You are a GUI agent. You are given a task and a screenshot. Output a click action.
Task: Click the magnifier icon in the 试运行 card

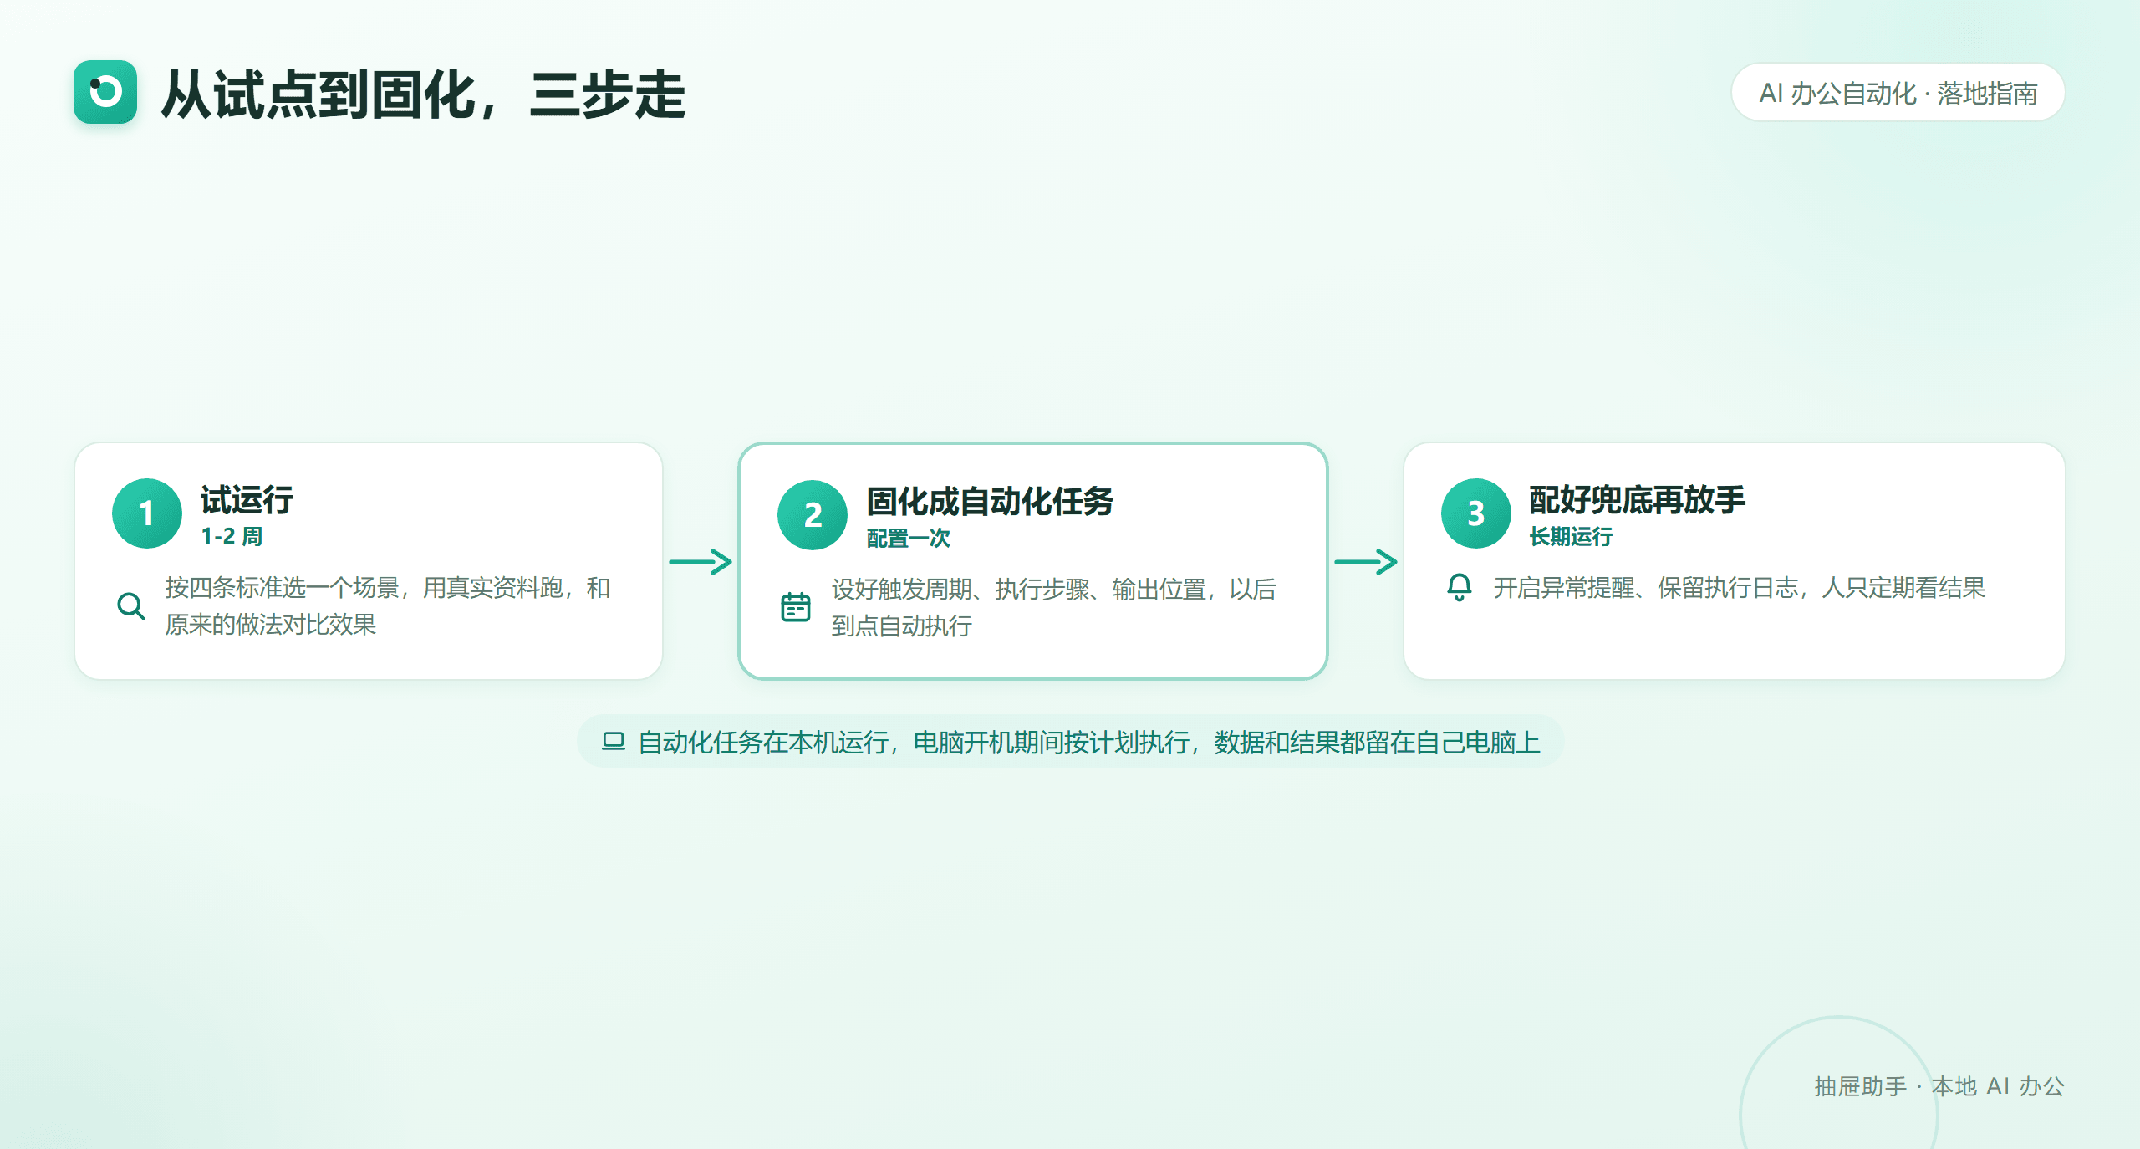(x=130, y=606)
